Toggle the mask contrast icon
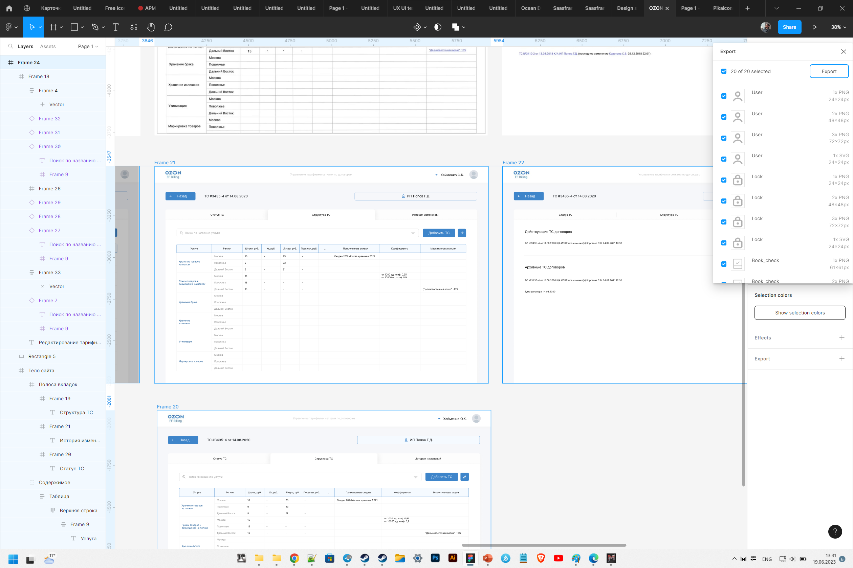This screenshot has width=853, height=568. [x=438, y=27]
